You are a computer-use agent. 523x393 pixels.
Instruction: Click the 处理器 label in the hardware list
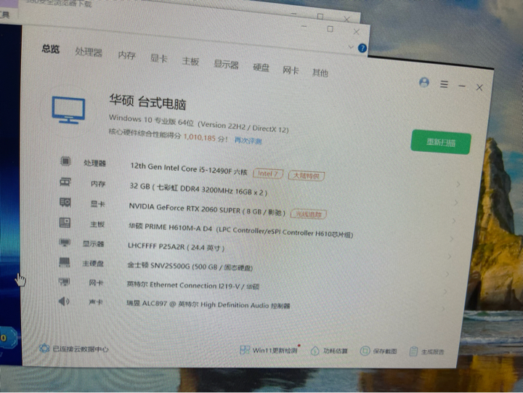94,163
